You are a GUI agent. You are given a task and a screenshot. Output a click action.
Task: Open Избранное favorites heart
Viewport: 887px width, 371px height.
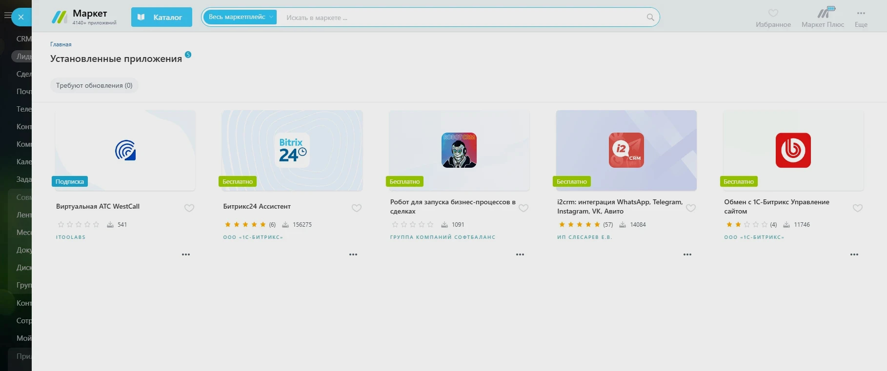pyautogui.click(x=773, y=18)
